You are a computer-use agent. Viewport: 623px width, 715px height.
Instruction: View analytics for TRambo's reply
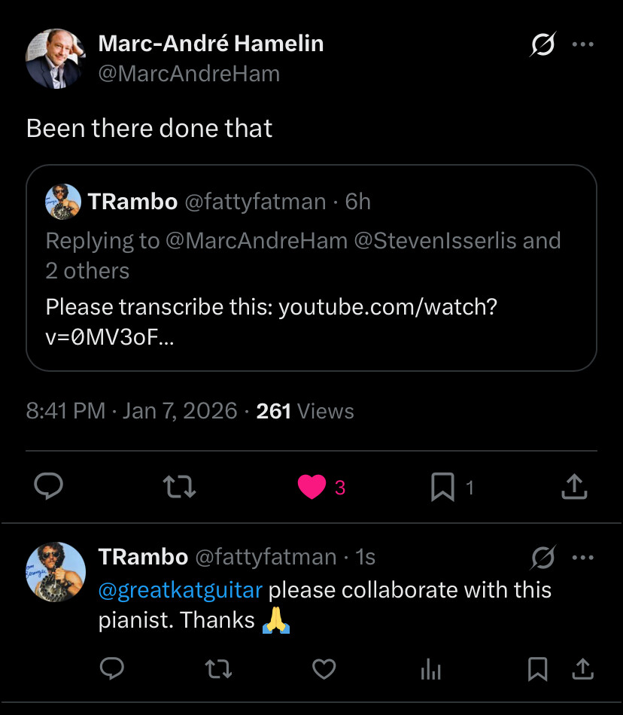click(x=430, y=668)
